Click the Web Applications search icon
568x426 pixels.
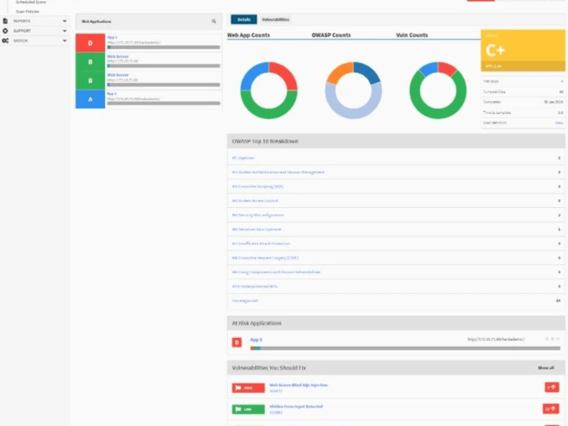tap(214, 21)
